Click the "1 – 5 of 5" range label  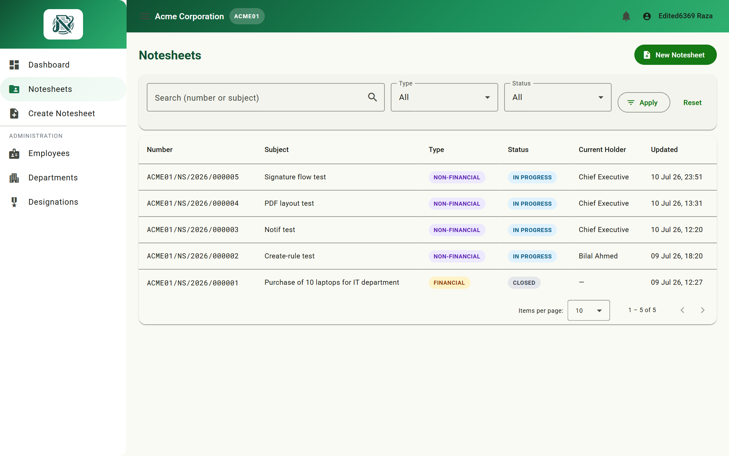pyautogui.click(x=642, y=310)
